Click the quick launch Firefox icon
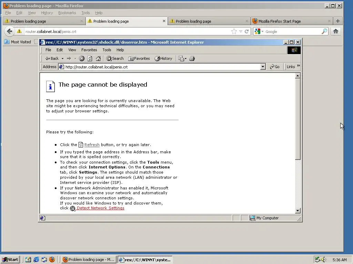353x264 pixels. coord(52,260)
